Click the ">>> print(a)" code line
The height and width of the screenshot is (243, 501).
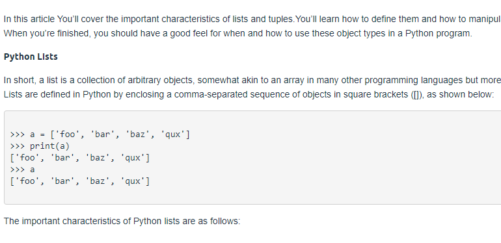click(40, 146)
